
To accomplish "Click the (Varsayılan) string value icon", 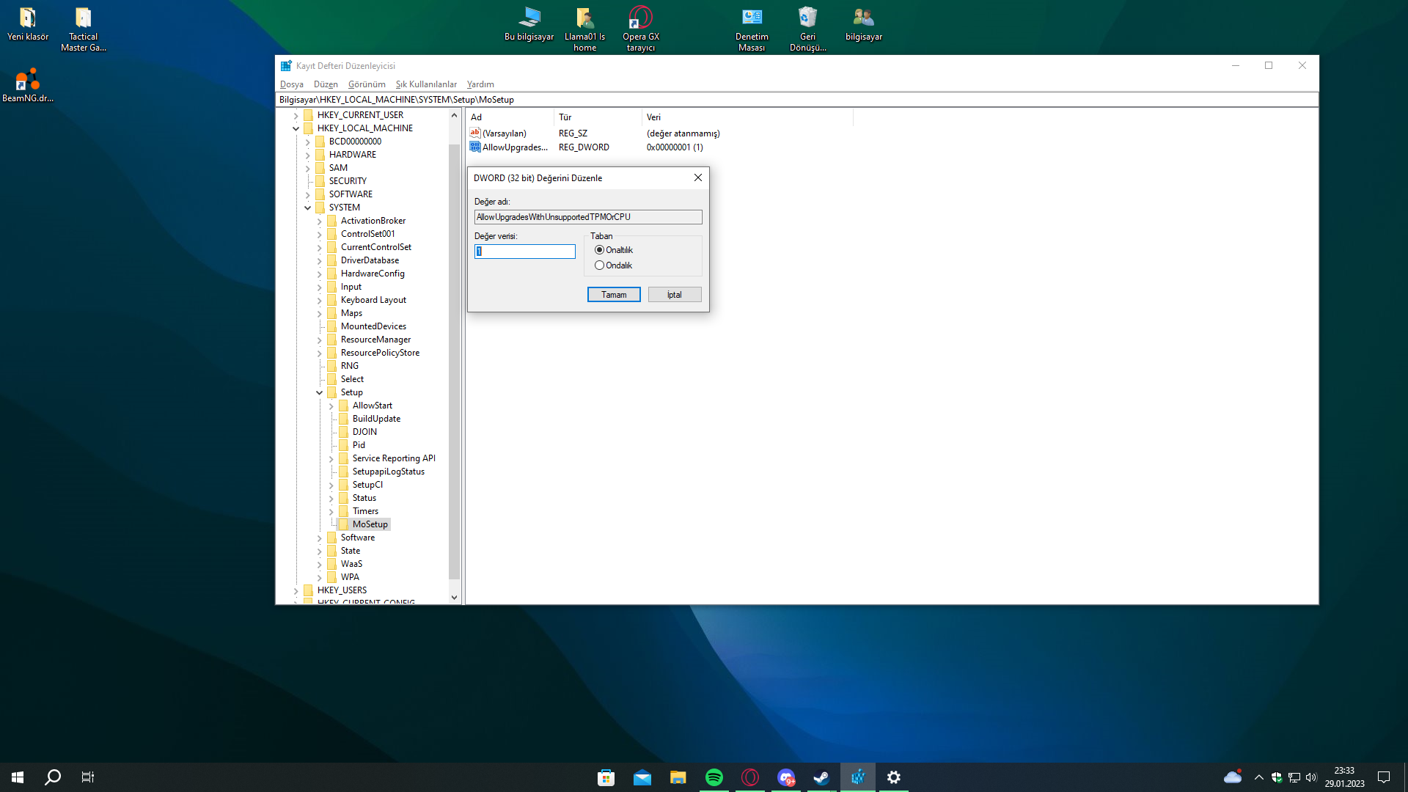I will [x=475, y=133].
